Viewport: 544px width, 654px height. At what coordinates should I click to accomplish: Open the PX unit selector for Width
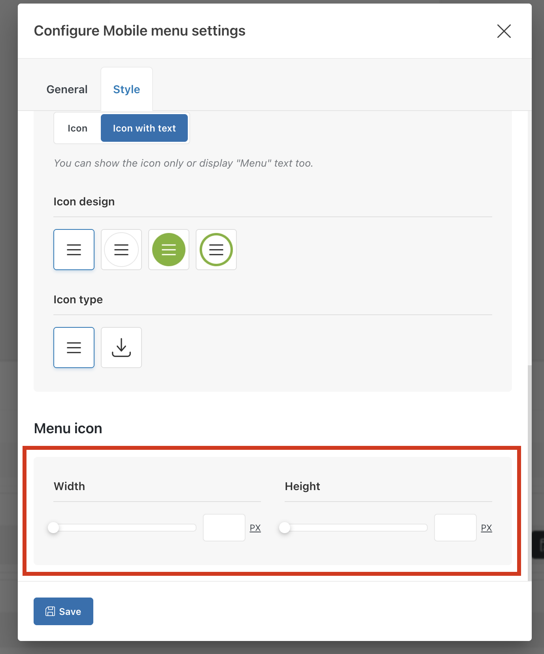click(255, 528)
